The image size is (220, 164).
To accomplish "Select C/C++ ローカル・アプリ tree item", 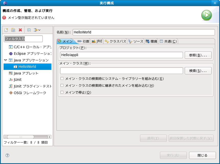I will 30,47.
